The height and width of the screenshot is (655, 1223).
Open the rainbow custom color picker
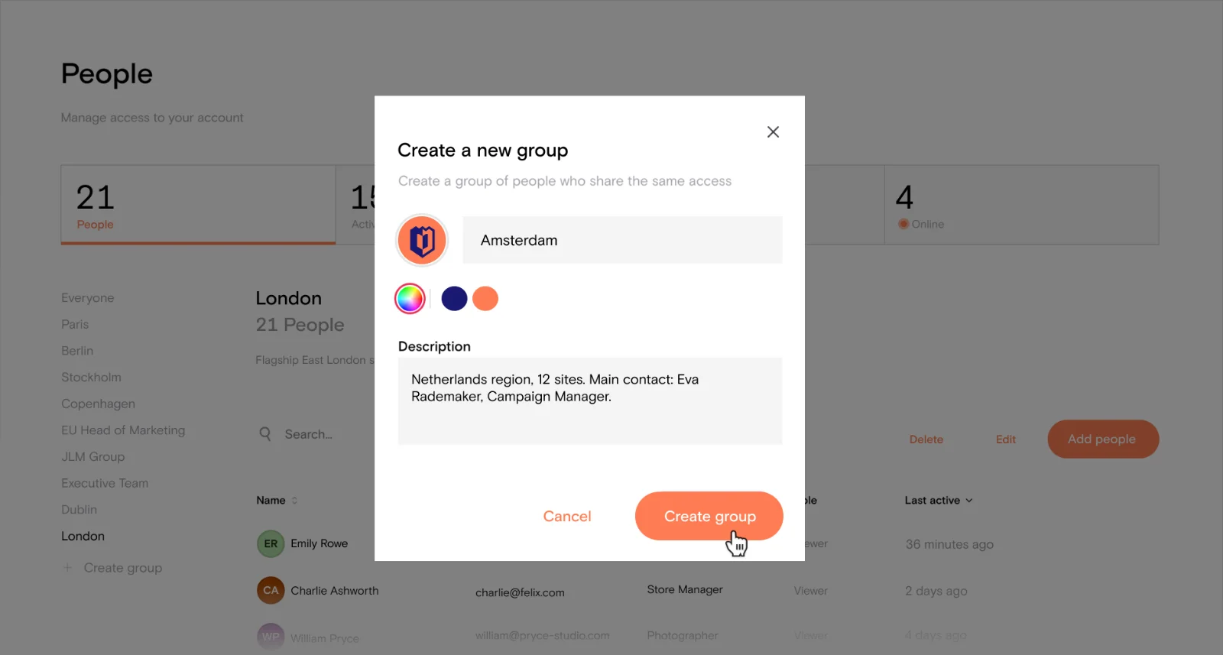pos(410,299)
